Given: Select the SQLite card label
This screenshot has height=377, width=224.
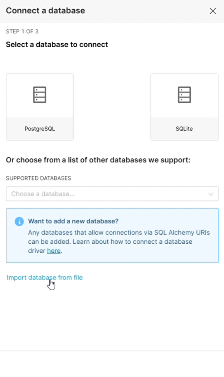Looking at the screenshot, I should click(184, 129).
